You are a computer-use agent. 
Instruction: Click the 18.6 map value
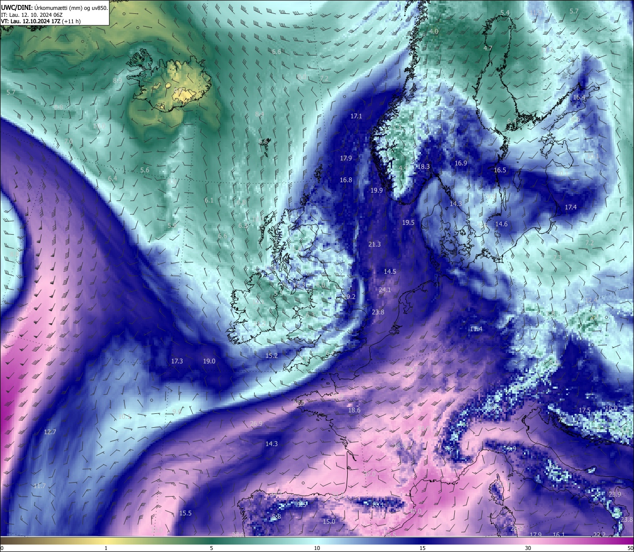coord(354,410)
